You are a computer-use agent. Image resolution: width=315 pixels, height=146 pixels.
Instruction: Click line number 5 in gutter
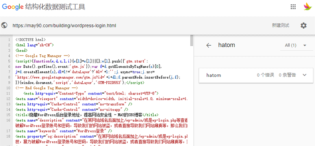click(x=9, y=61)
